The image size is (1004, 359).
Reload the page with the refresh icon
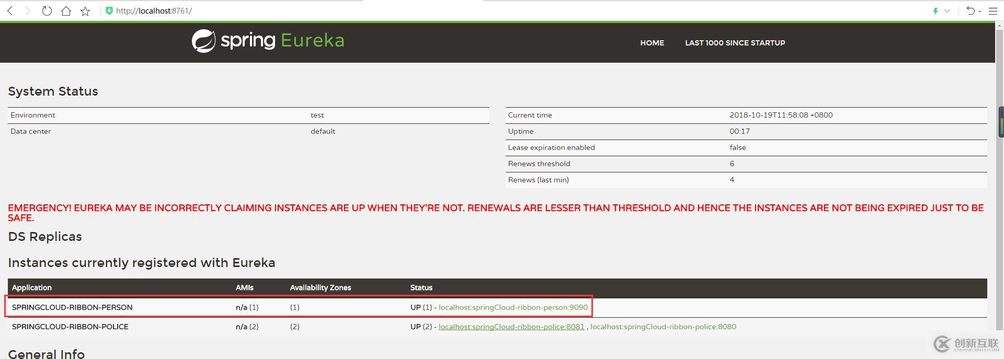point(47,10)
